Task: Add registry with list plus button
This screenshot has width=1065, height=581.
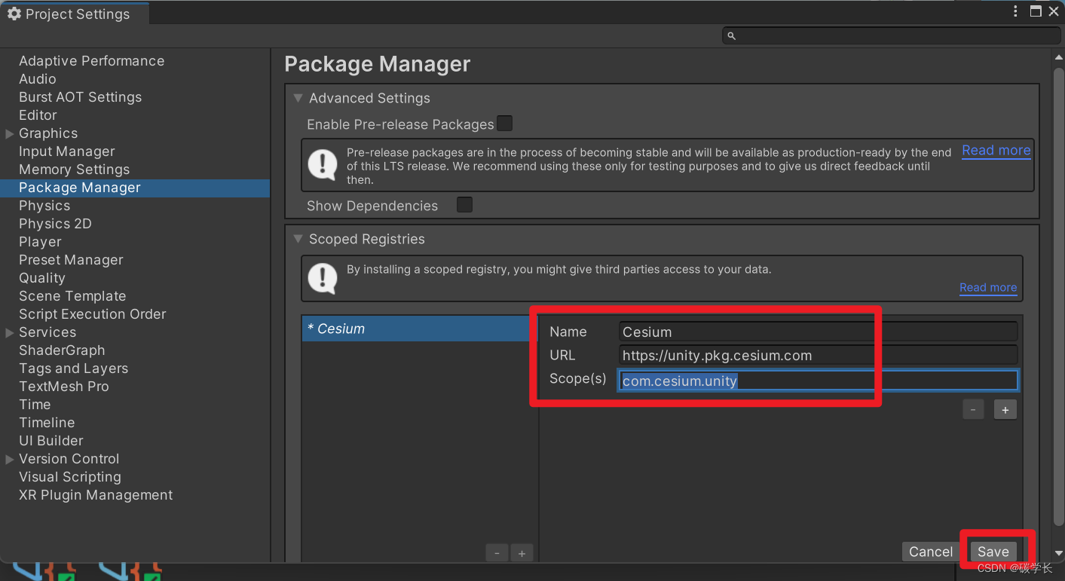Action: [x=522, y=553]
